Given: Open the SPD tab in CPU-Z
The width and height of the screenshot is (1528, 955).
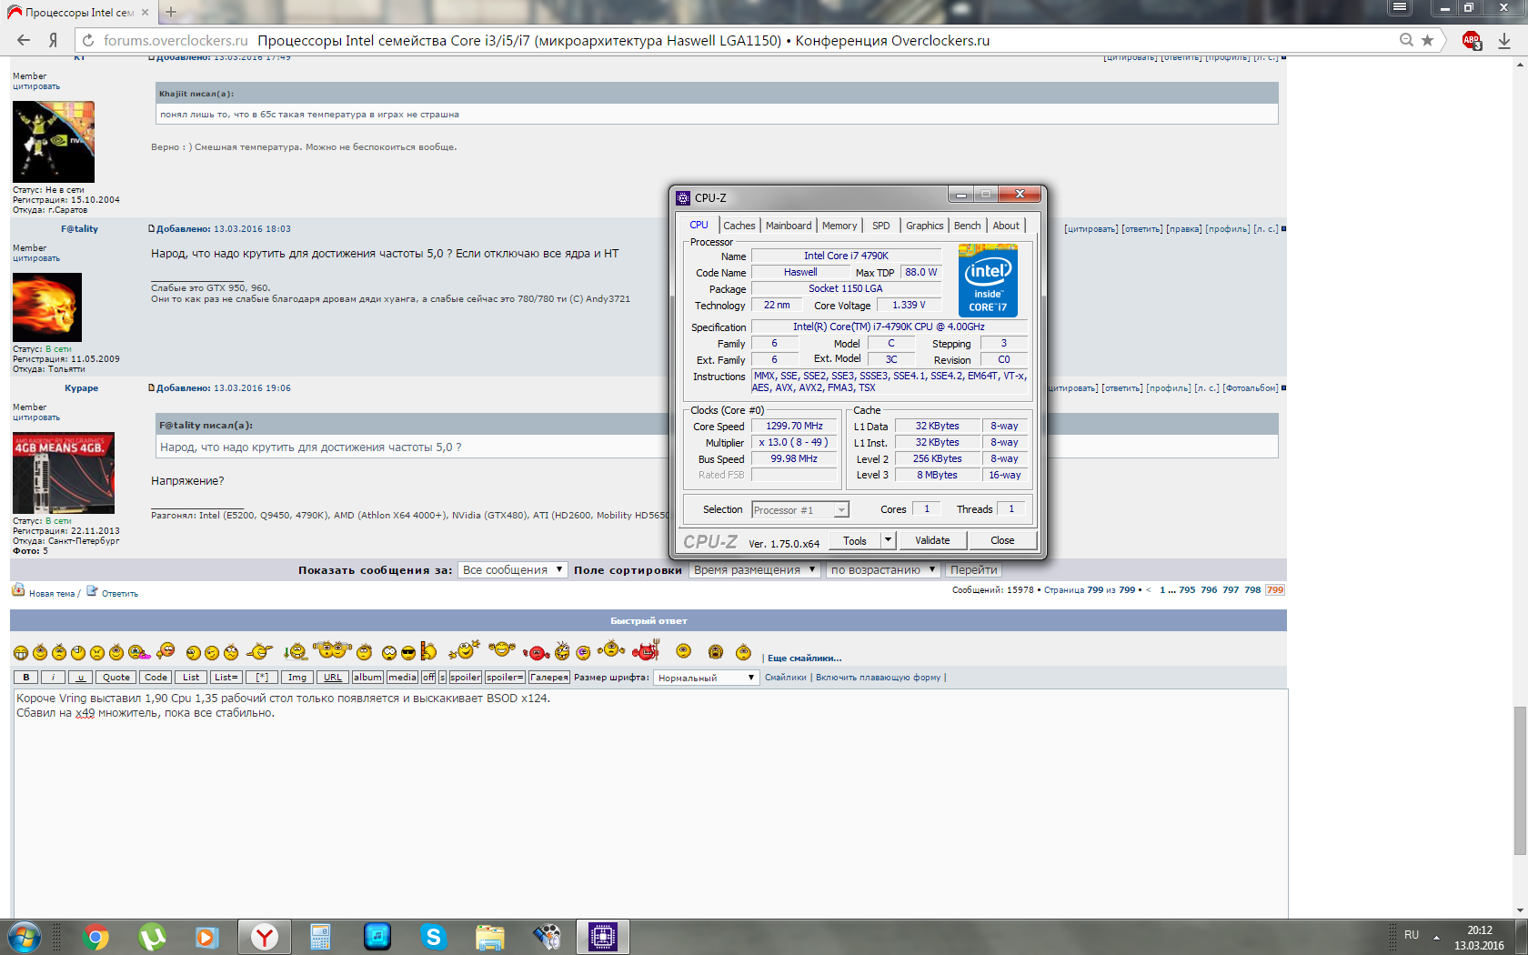Looking at the screenshot, I should pyautogui.click(x=881, y=226).
